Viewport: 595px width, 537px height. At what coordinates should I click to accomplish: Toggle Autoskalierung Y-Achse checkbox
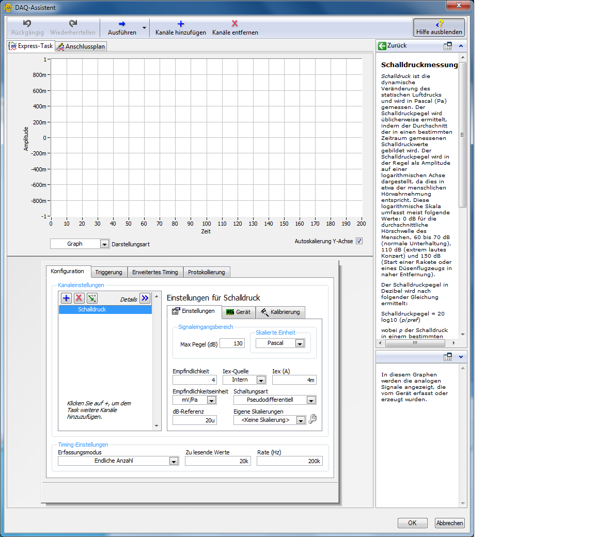tap(359, 241)
